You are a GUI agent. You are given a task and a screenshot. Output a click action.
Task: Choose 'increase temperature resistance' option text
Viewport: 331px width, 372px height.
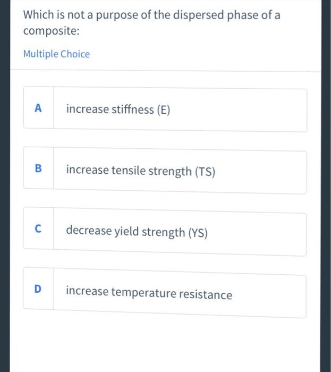click(149, 293)
